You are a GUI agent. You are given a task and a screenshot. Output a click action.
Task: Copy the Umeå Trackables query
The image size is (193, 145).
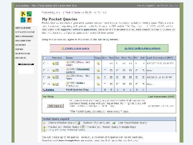pyautogui.click(x=98, y=84)
